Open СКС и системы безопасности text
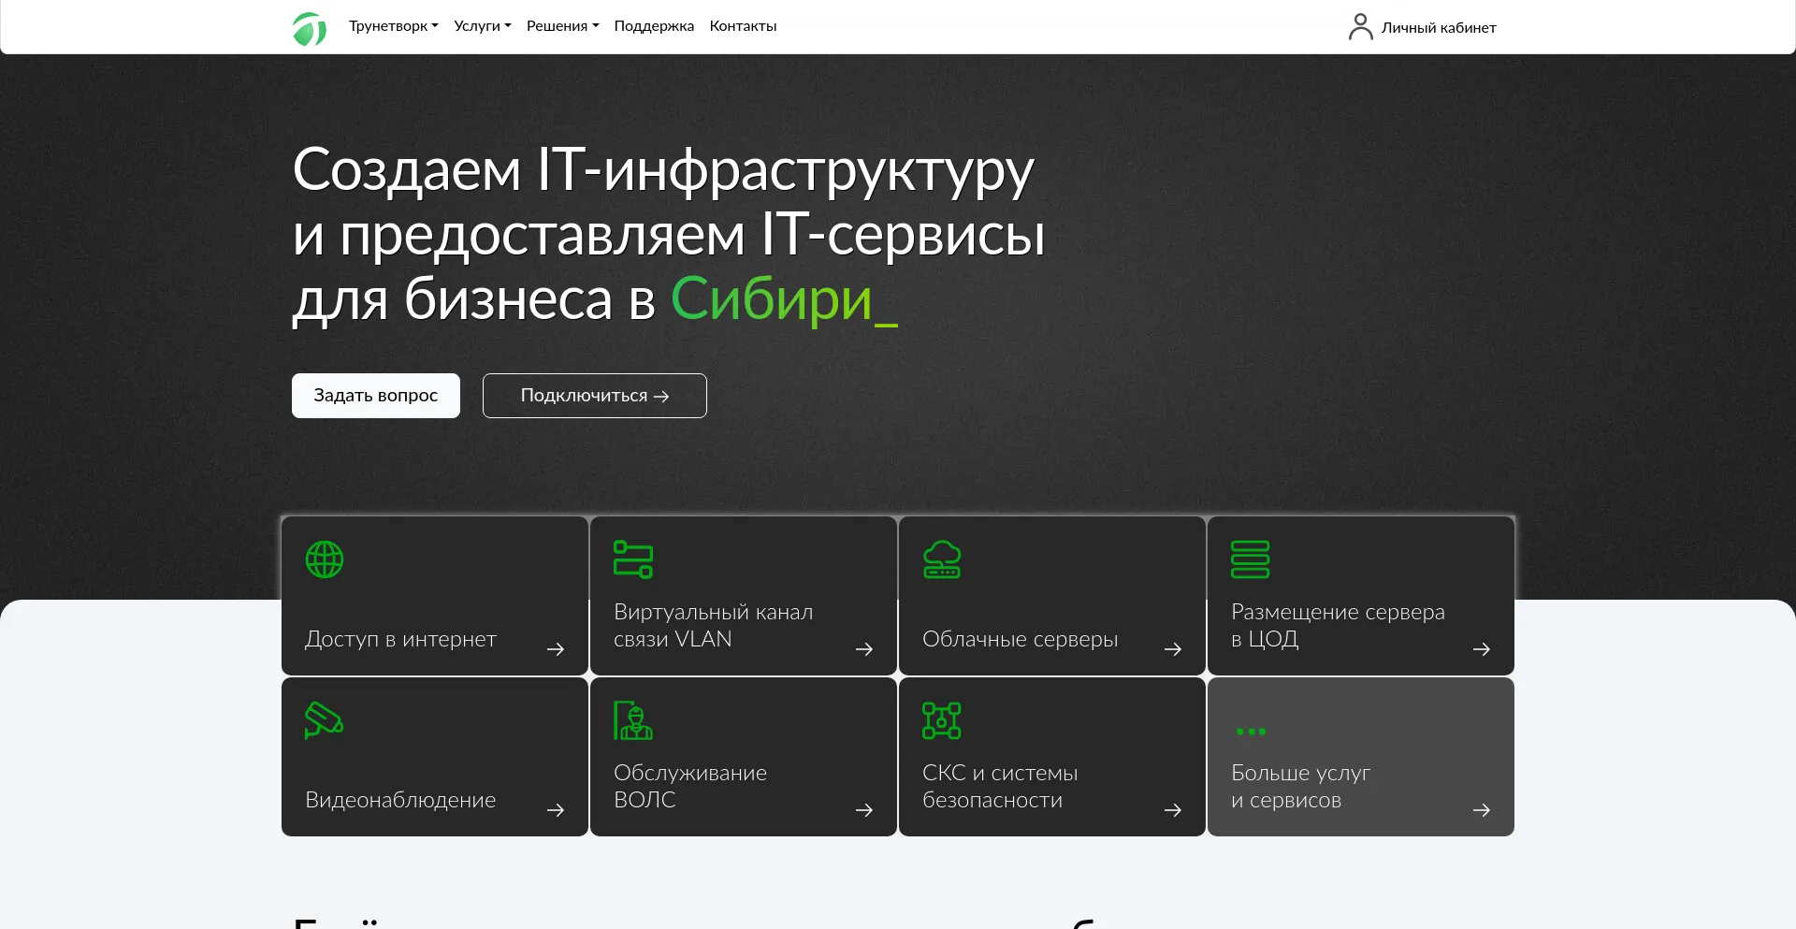 pos(1000,786)
